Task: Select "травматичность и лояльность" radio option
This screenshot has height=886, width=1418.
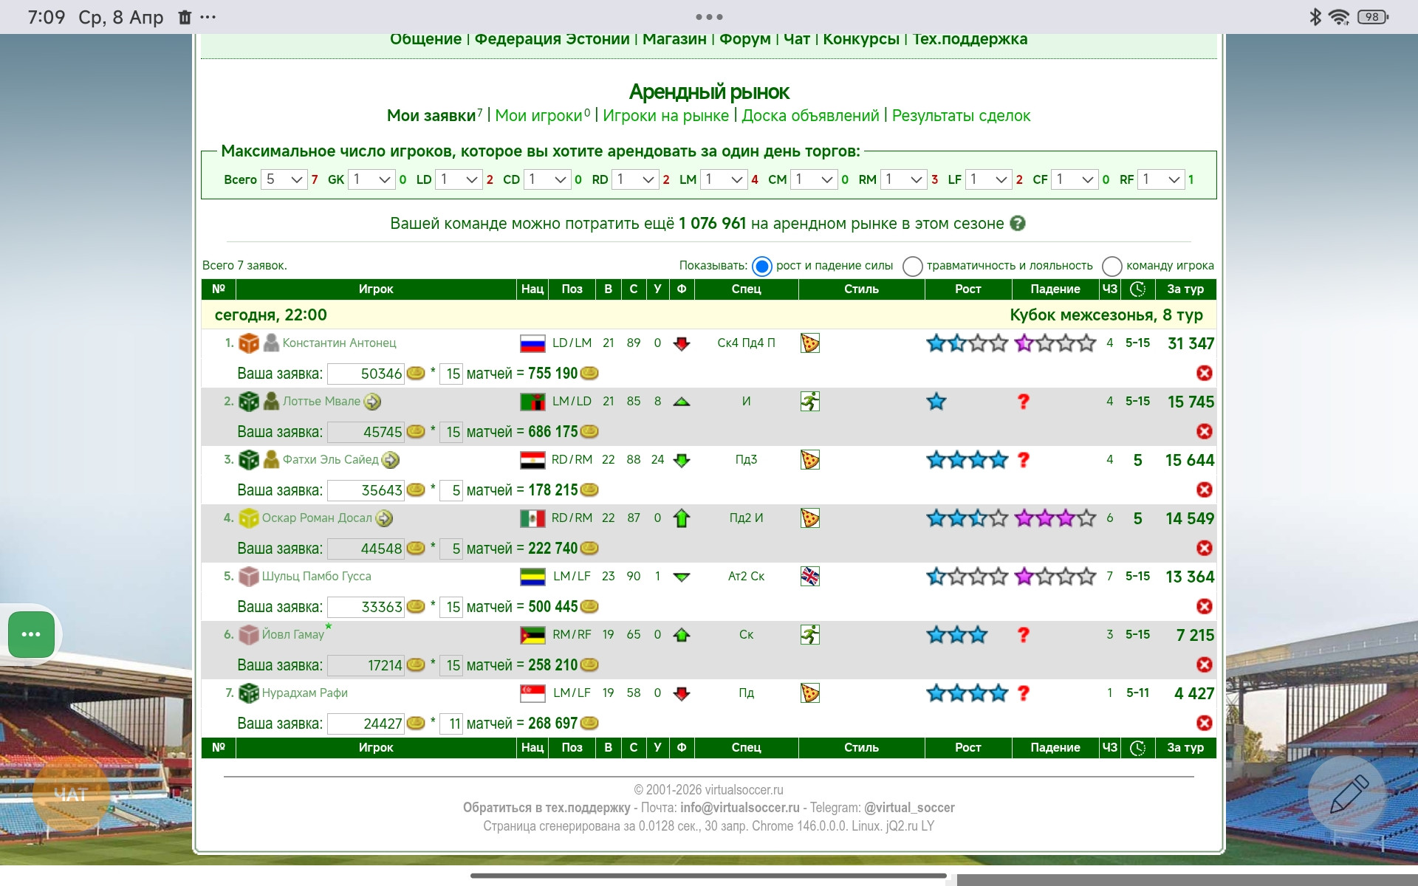Action: click(913, 266)
